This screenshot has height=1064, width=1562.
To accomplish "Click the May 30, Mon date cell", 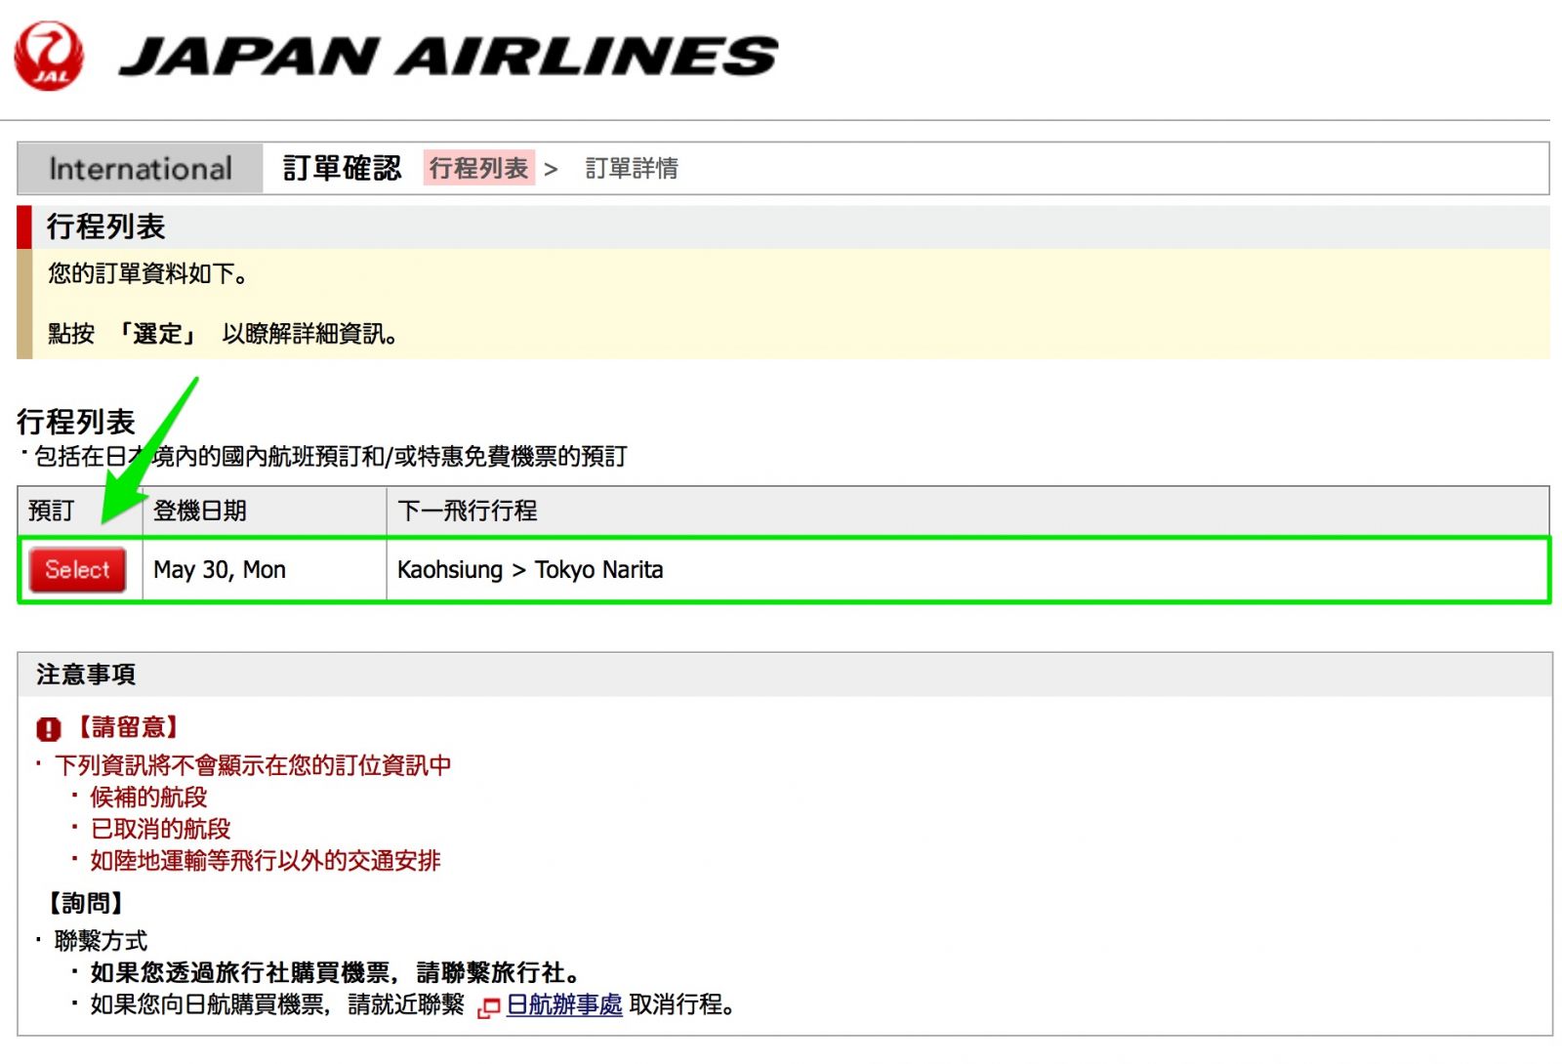I will 265,570.
